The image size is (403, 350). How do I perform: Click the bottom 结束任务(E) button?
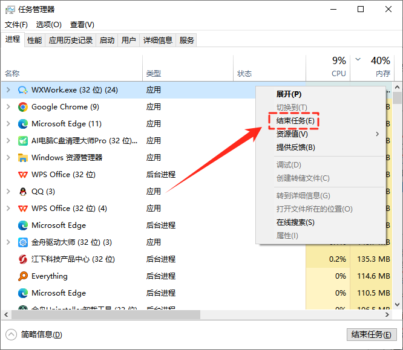[371, 335]
